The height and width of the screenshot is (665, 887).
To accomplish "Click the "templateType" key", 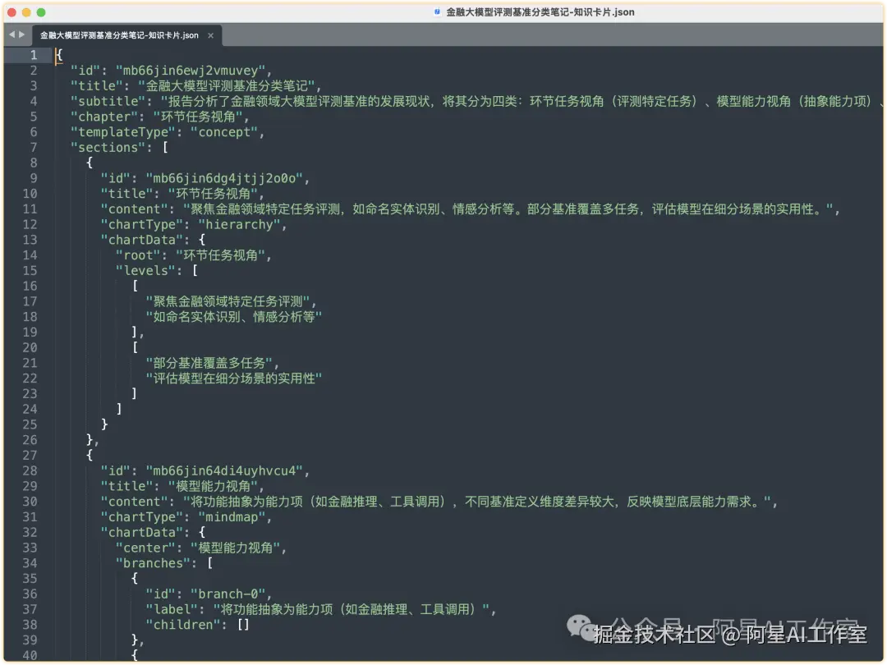I will point(122,132).
